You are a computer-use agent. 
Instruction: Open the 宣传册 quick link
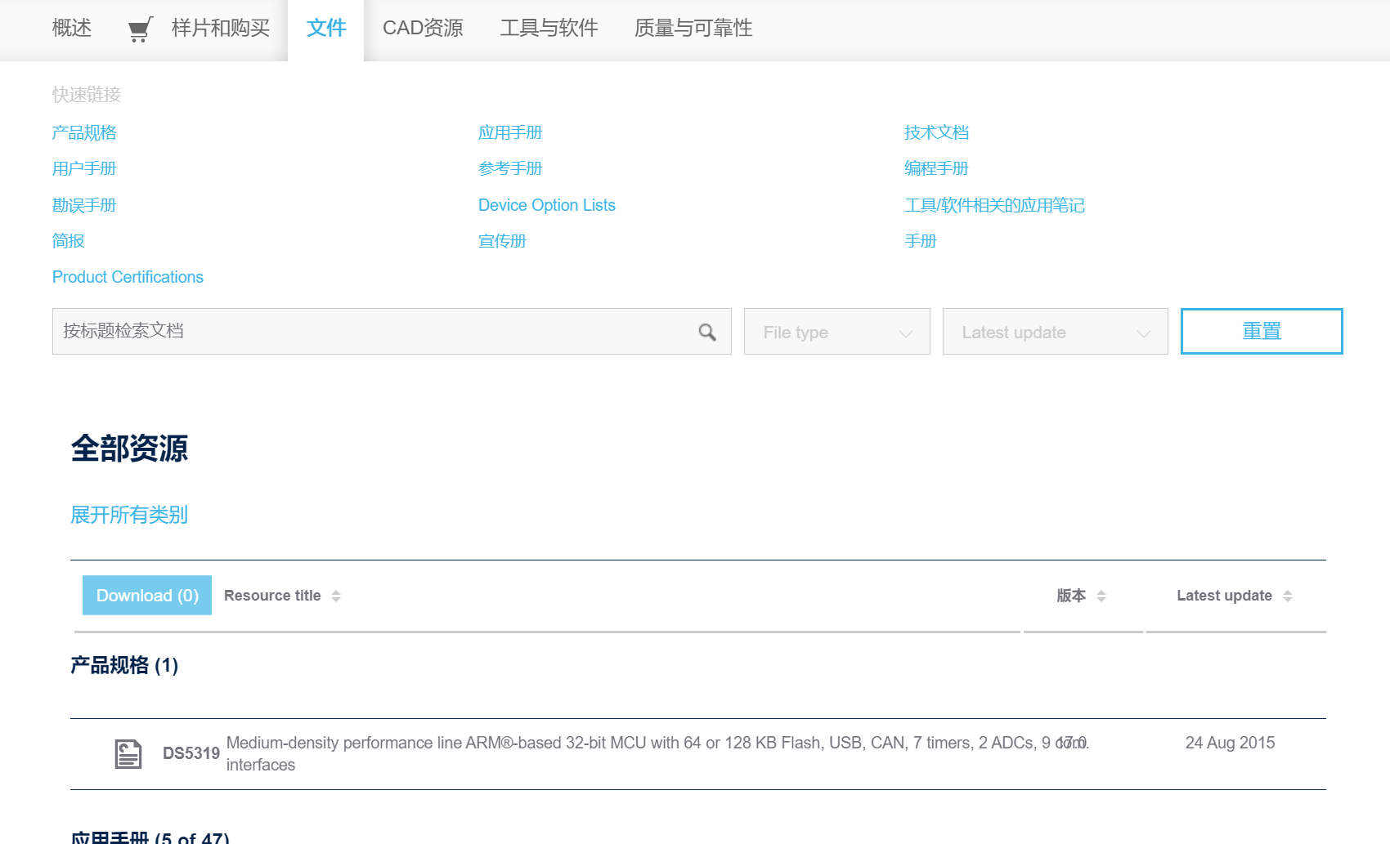tap(502, 241)
